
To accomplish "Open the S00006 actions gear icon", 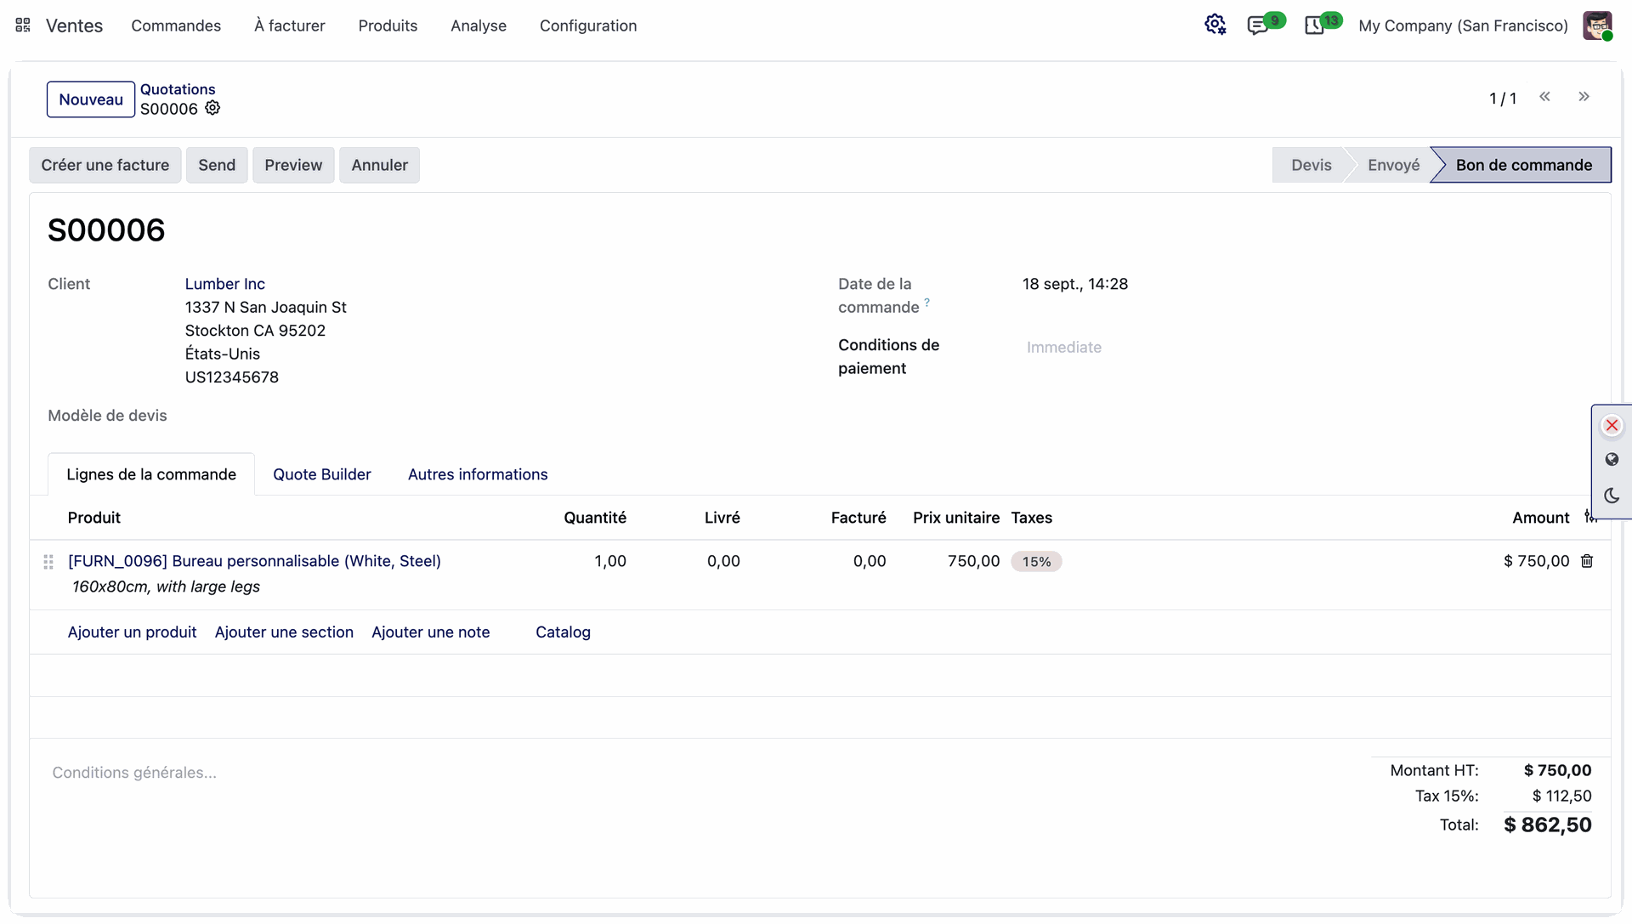I will tap(212, 108).
